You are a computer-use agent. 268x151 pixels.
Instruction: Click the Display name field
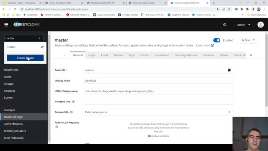(158, 81)
